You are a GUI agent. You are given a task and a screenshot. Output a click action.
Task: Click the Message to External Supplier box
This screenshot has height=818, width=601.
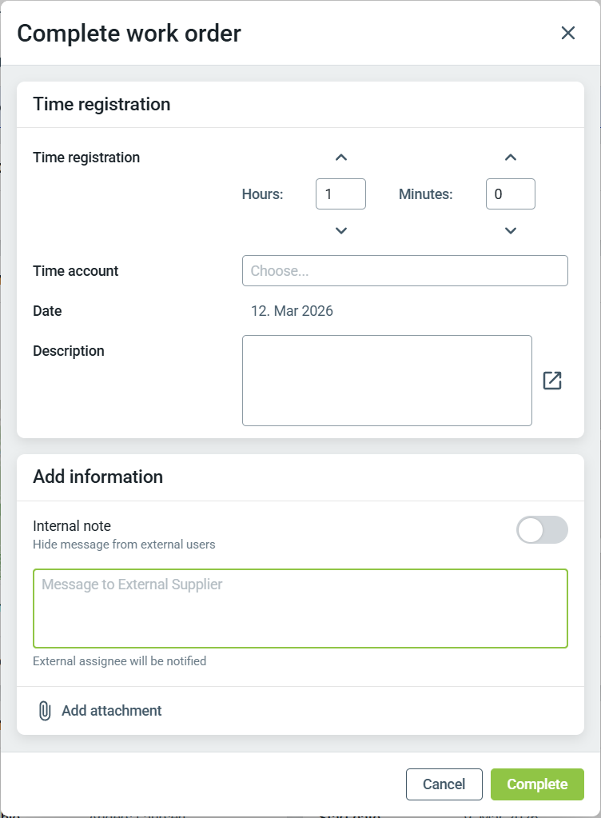coord(300,608)
